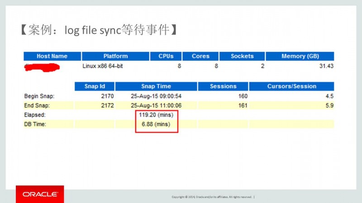Click cursors per session value 5.9
Screen dimensions: 362x203
pos(329,106)
